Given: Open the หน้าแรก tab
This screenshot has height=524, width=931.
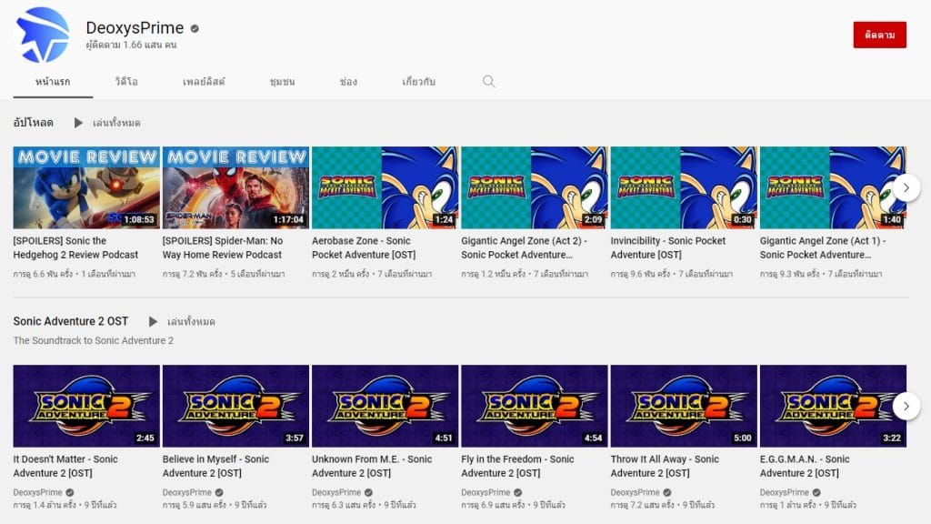Looking at the screenshot, I should (53, 81).
